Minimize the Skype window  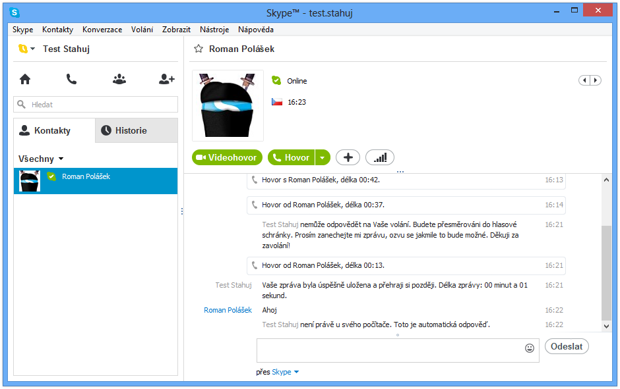coord(557,11)
